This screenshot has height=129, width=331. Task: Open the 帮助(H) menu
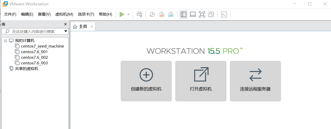tap(106, 14)
